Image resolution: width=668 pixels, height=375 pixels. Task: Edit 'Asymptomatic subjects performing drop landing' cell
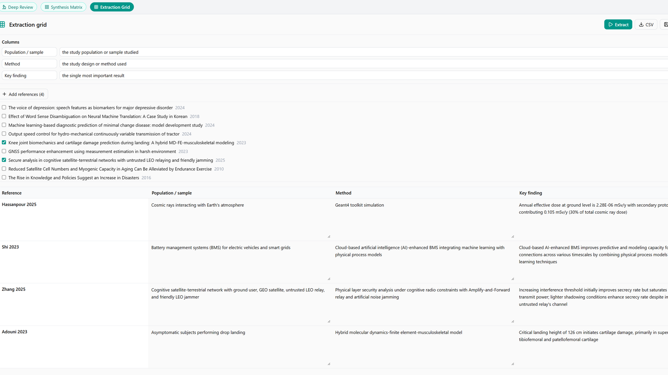[240, 347]
